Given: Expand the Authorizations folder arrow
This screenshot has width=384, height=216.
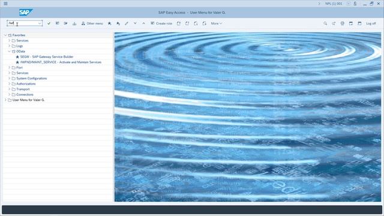Looking at the screenshot, I should pyautogui.click(x=10, y=84).
